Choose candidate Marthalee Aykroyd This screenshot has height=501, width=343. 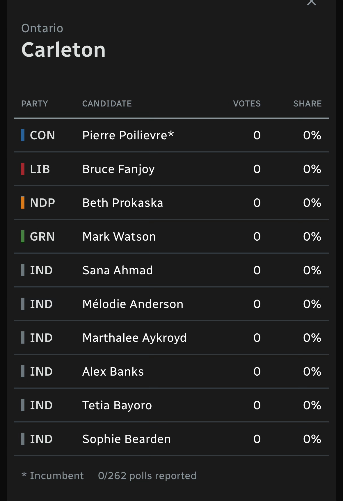pos(134,338)
